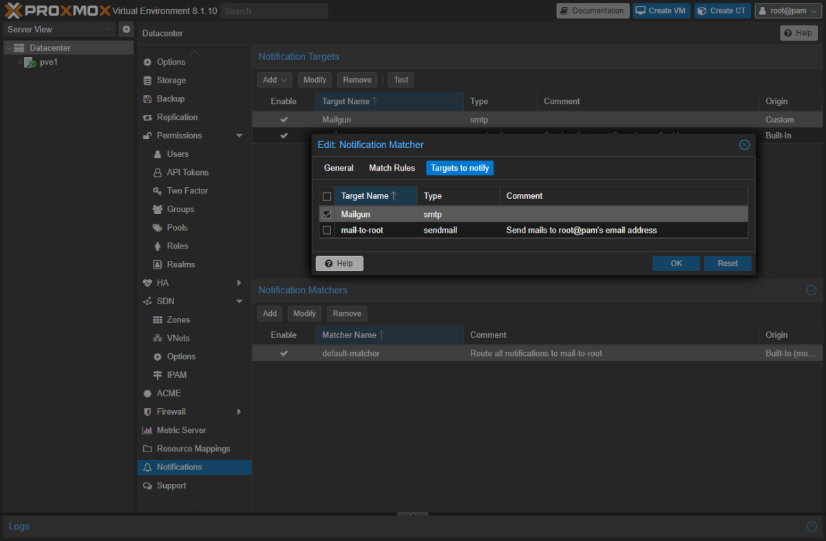Screen dimensions: 826x541
Task: Click OK in the matcher dialog
Action: click(676, 264)
